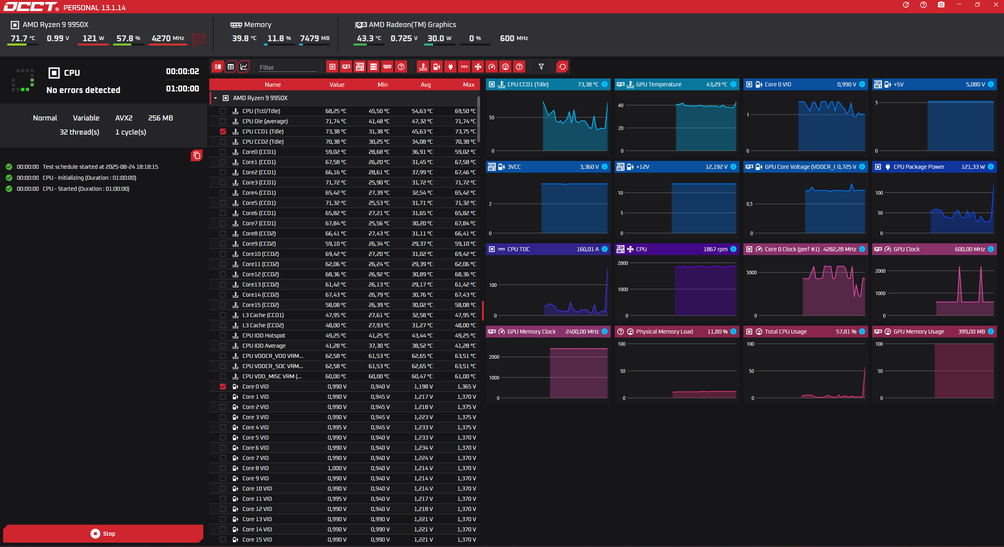1004x547 pixels.
Task: Click the Filter text field
Action: [287, 67]
